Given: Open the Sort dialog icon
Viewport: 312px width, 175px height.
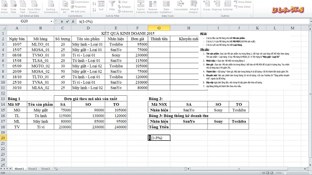Looking at the screenshot, I should [101, 6].
